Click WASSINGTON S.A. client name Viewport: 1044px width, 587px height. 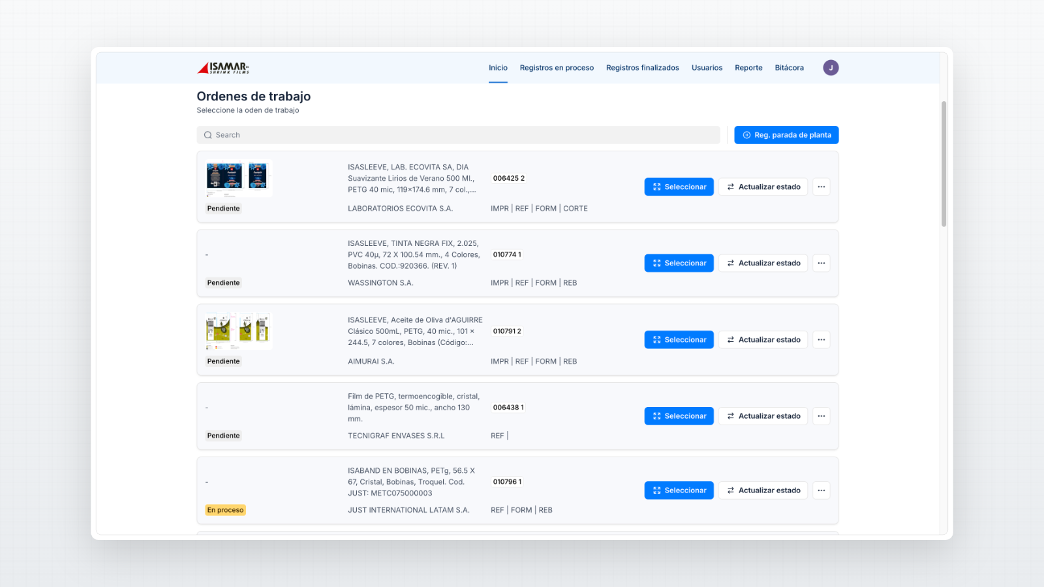click(380, 283)
